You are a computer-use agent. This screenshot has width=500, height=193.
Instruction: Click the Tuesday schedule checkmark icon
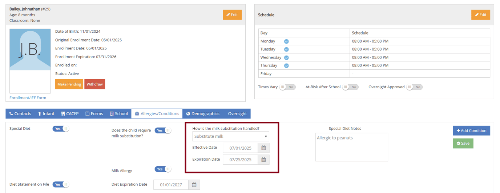pos(286,49)
